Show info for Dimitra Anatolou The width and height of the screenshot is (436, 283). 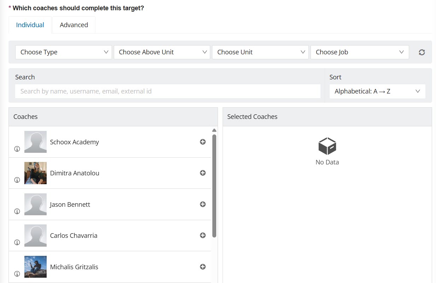(x=17, y=180)
